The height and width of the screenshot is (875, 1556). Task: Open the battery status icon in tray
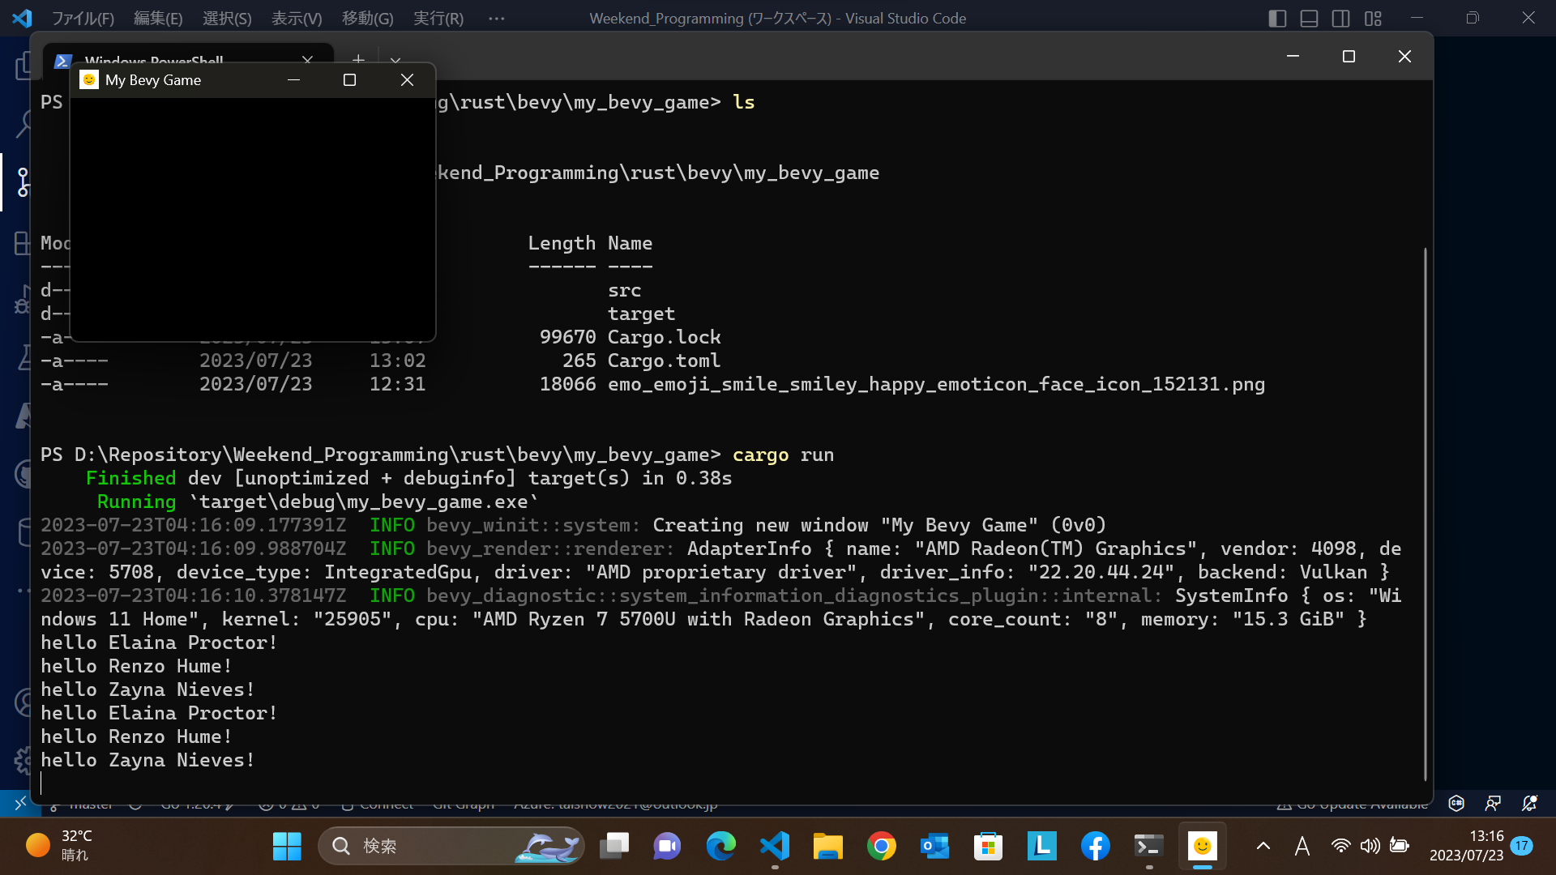tap(1399, 846)
